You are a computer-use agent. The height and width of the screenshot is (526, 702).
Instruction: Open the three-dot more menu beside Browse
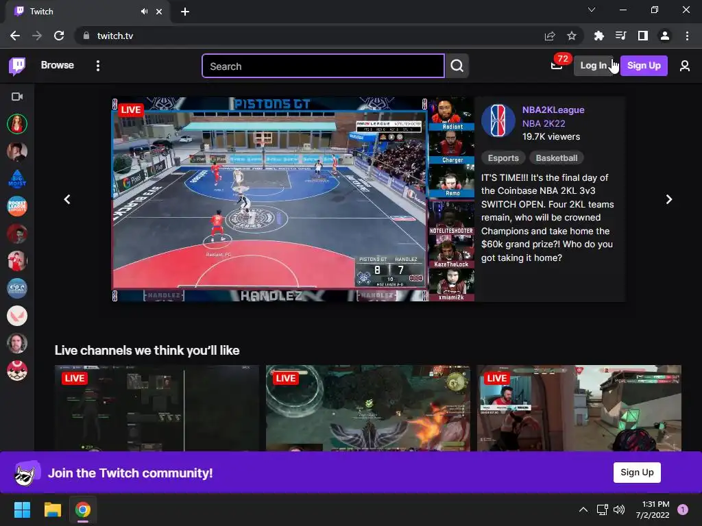[x=98, y=66]
